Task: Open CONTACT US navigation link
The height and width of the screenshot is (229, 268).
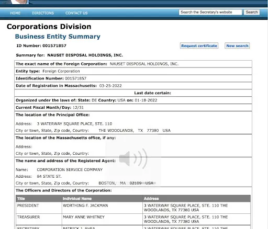Action: (76, 13)
